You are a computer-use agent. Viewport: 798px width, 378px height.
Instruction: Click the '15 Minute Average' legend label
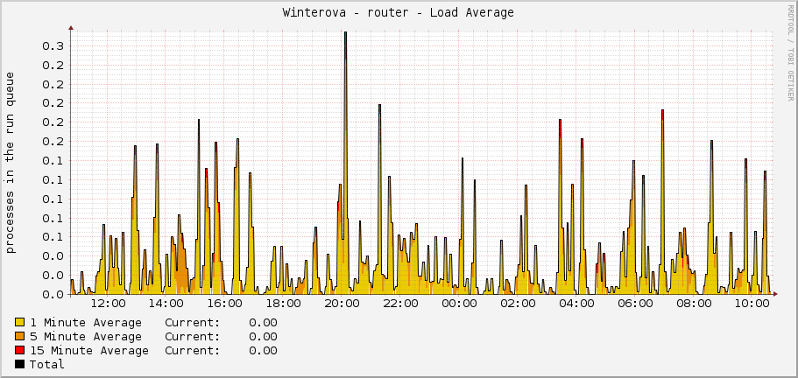[x=89, y=351]
